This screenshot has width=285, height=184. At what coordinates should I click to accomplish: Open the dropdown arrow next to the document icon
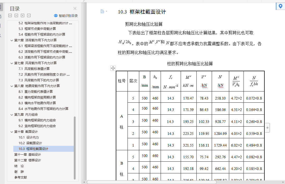pyautogui.click(x=106, y=11)
